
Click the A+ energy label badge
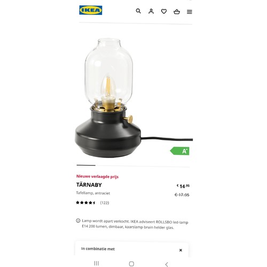(x=180, y=151)
